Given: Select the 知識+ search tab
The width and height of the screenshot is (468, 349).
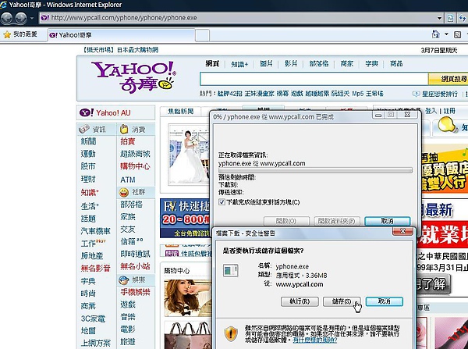Looking at the screenshot, I should coord(239,64).
